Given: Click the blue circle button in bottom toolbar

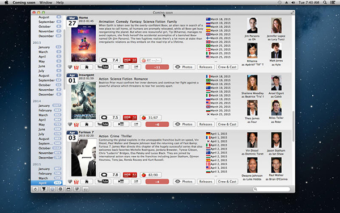Looking at the screenshot, I should pos(52,189).
